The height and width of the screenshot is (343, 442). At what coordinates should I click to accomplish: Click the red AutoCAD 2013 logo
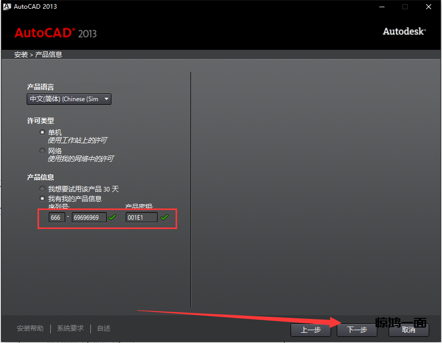(x=55, y=33)
